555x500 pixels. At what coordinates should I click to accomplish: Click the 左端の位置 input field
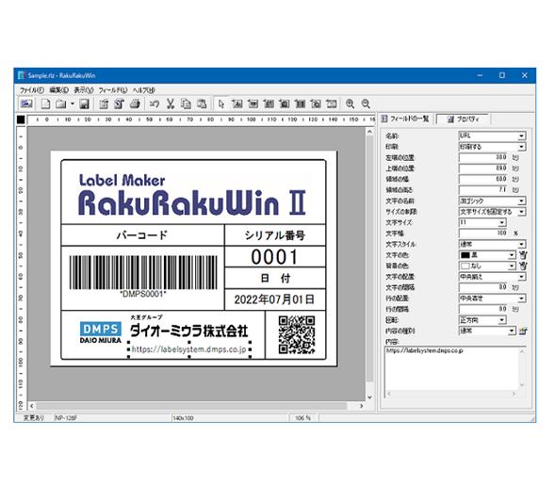click(483, 157)
